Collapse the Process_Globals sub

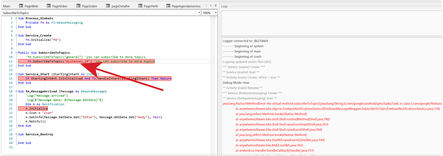16,18
